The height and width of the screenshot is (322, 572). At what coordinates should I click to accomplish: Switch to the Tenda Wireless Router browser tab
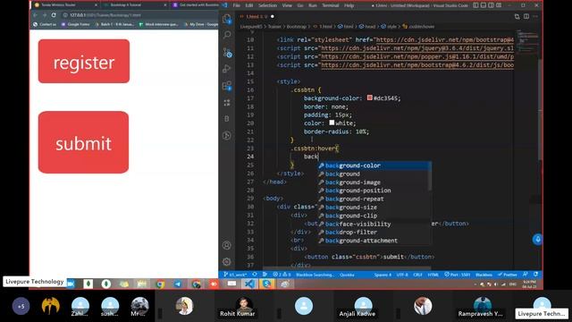pyautogui.click(x=65, y=5)
